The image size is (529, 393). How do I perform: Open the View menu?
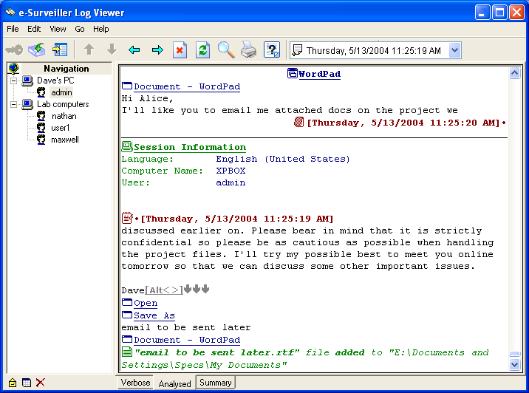pyautogui.click(x=58, y=29)
